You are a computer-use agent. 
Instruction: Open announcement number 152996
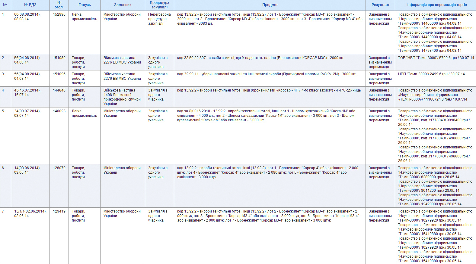coord(59,14)
